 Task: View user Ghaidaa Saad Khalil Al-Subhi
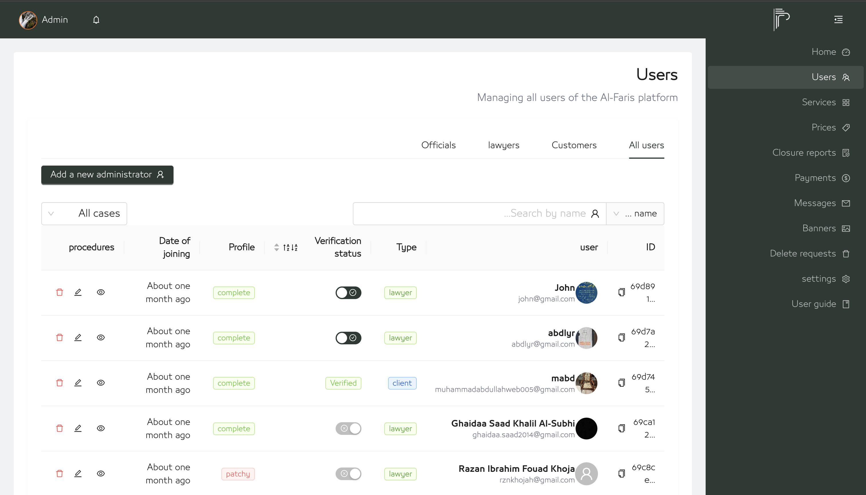pyautogui.click(x=101, y=428)
